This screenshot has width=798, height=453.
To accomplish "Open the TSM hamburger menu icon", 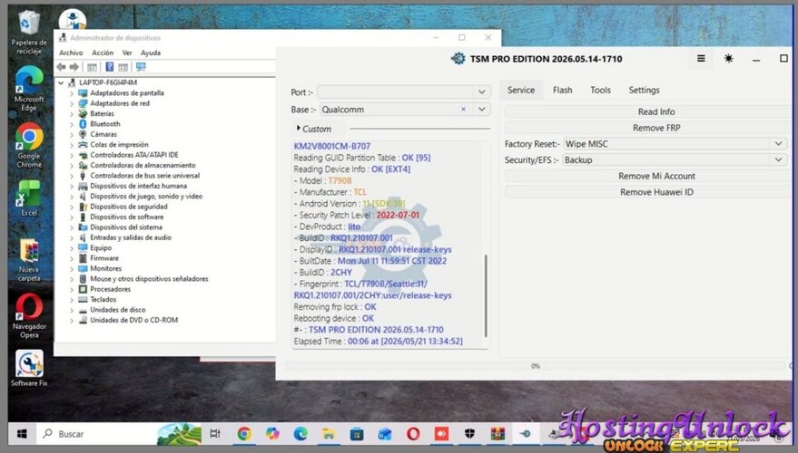I will [x=701, y=58].
